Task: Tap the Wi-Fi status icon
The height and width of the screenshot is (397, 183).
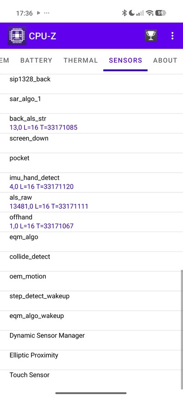Action: 150,13
